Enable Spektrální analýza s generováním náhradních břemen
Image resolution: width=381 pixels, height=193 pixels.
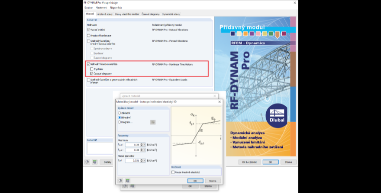(89, 80)
